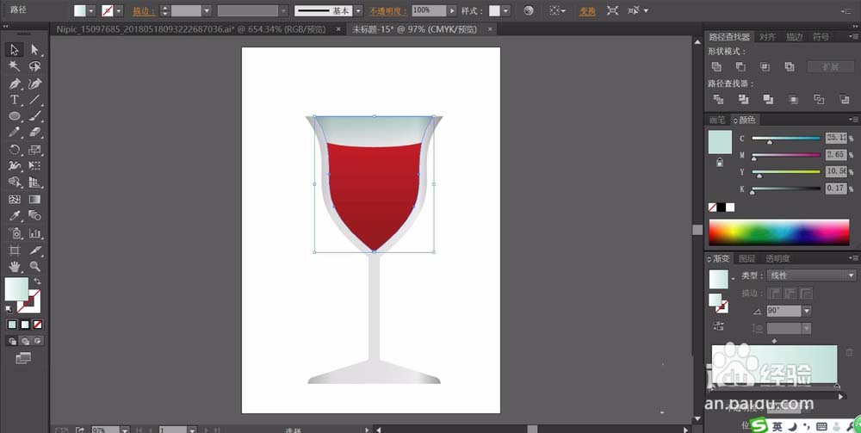Image resolution: width=861 pixels, height=433 pixels.
Task: Click the 不透明度 opacity link
Action: (388, 11)
